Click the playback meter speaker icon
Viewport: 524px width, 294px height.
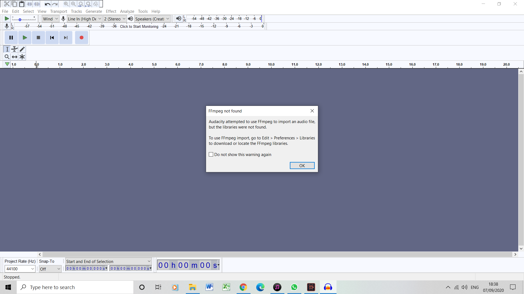(x=178, y=19)
